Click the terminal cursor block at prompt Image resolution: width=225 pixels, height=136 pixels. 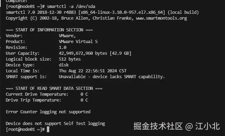[x=48, y=129]
